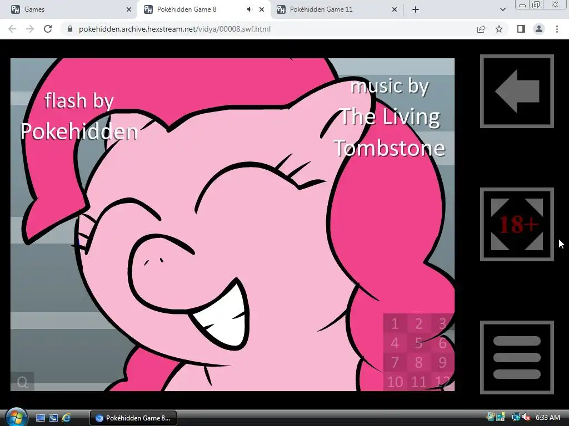The image size is (569, 426).
Task: Bookmark this page with star
Action: click(499, 29)
